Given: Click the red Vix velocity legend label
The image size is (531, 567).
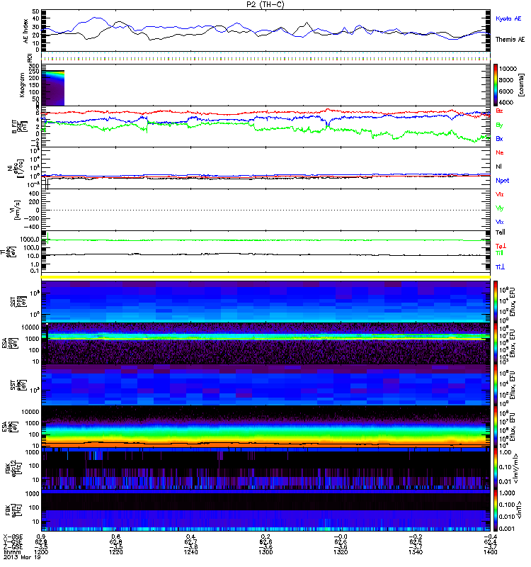Looking at the screenshot, I should coord(500,194).
